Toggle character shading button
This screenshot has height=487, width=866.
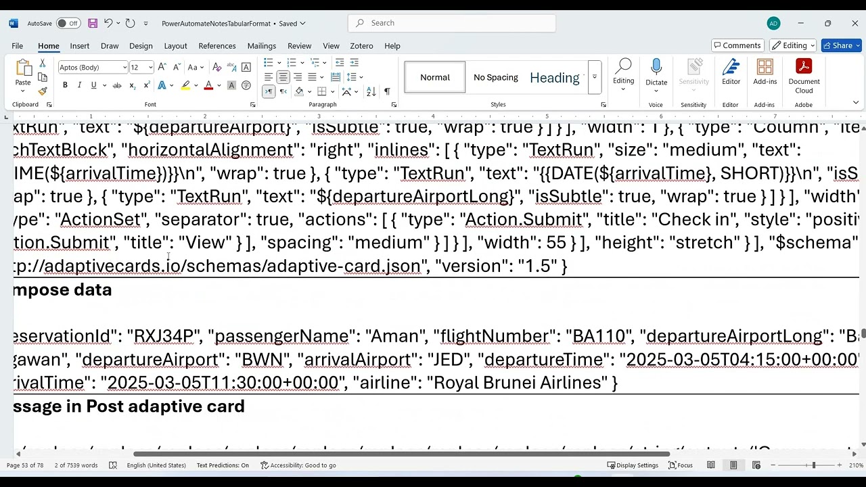click(231, 85)
